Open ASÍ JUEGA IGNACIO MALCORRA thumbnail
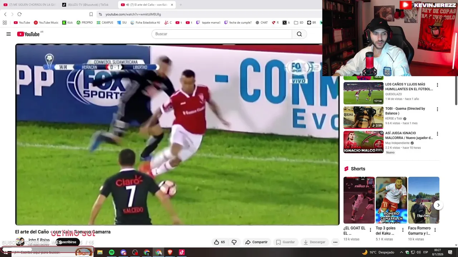Viewport: 458px width, 257px height. [363, 142]
